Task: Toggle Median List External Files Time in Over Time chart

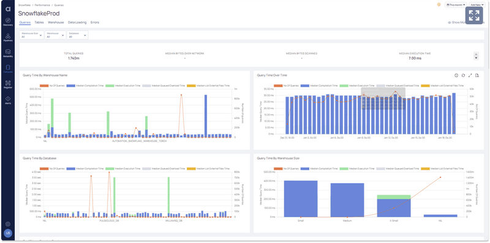Action: pos(442,85)
